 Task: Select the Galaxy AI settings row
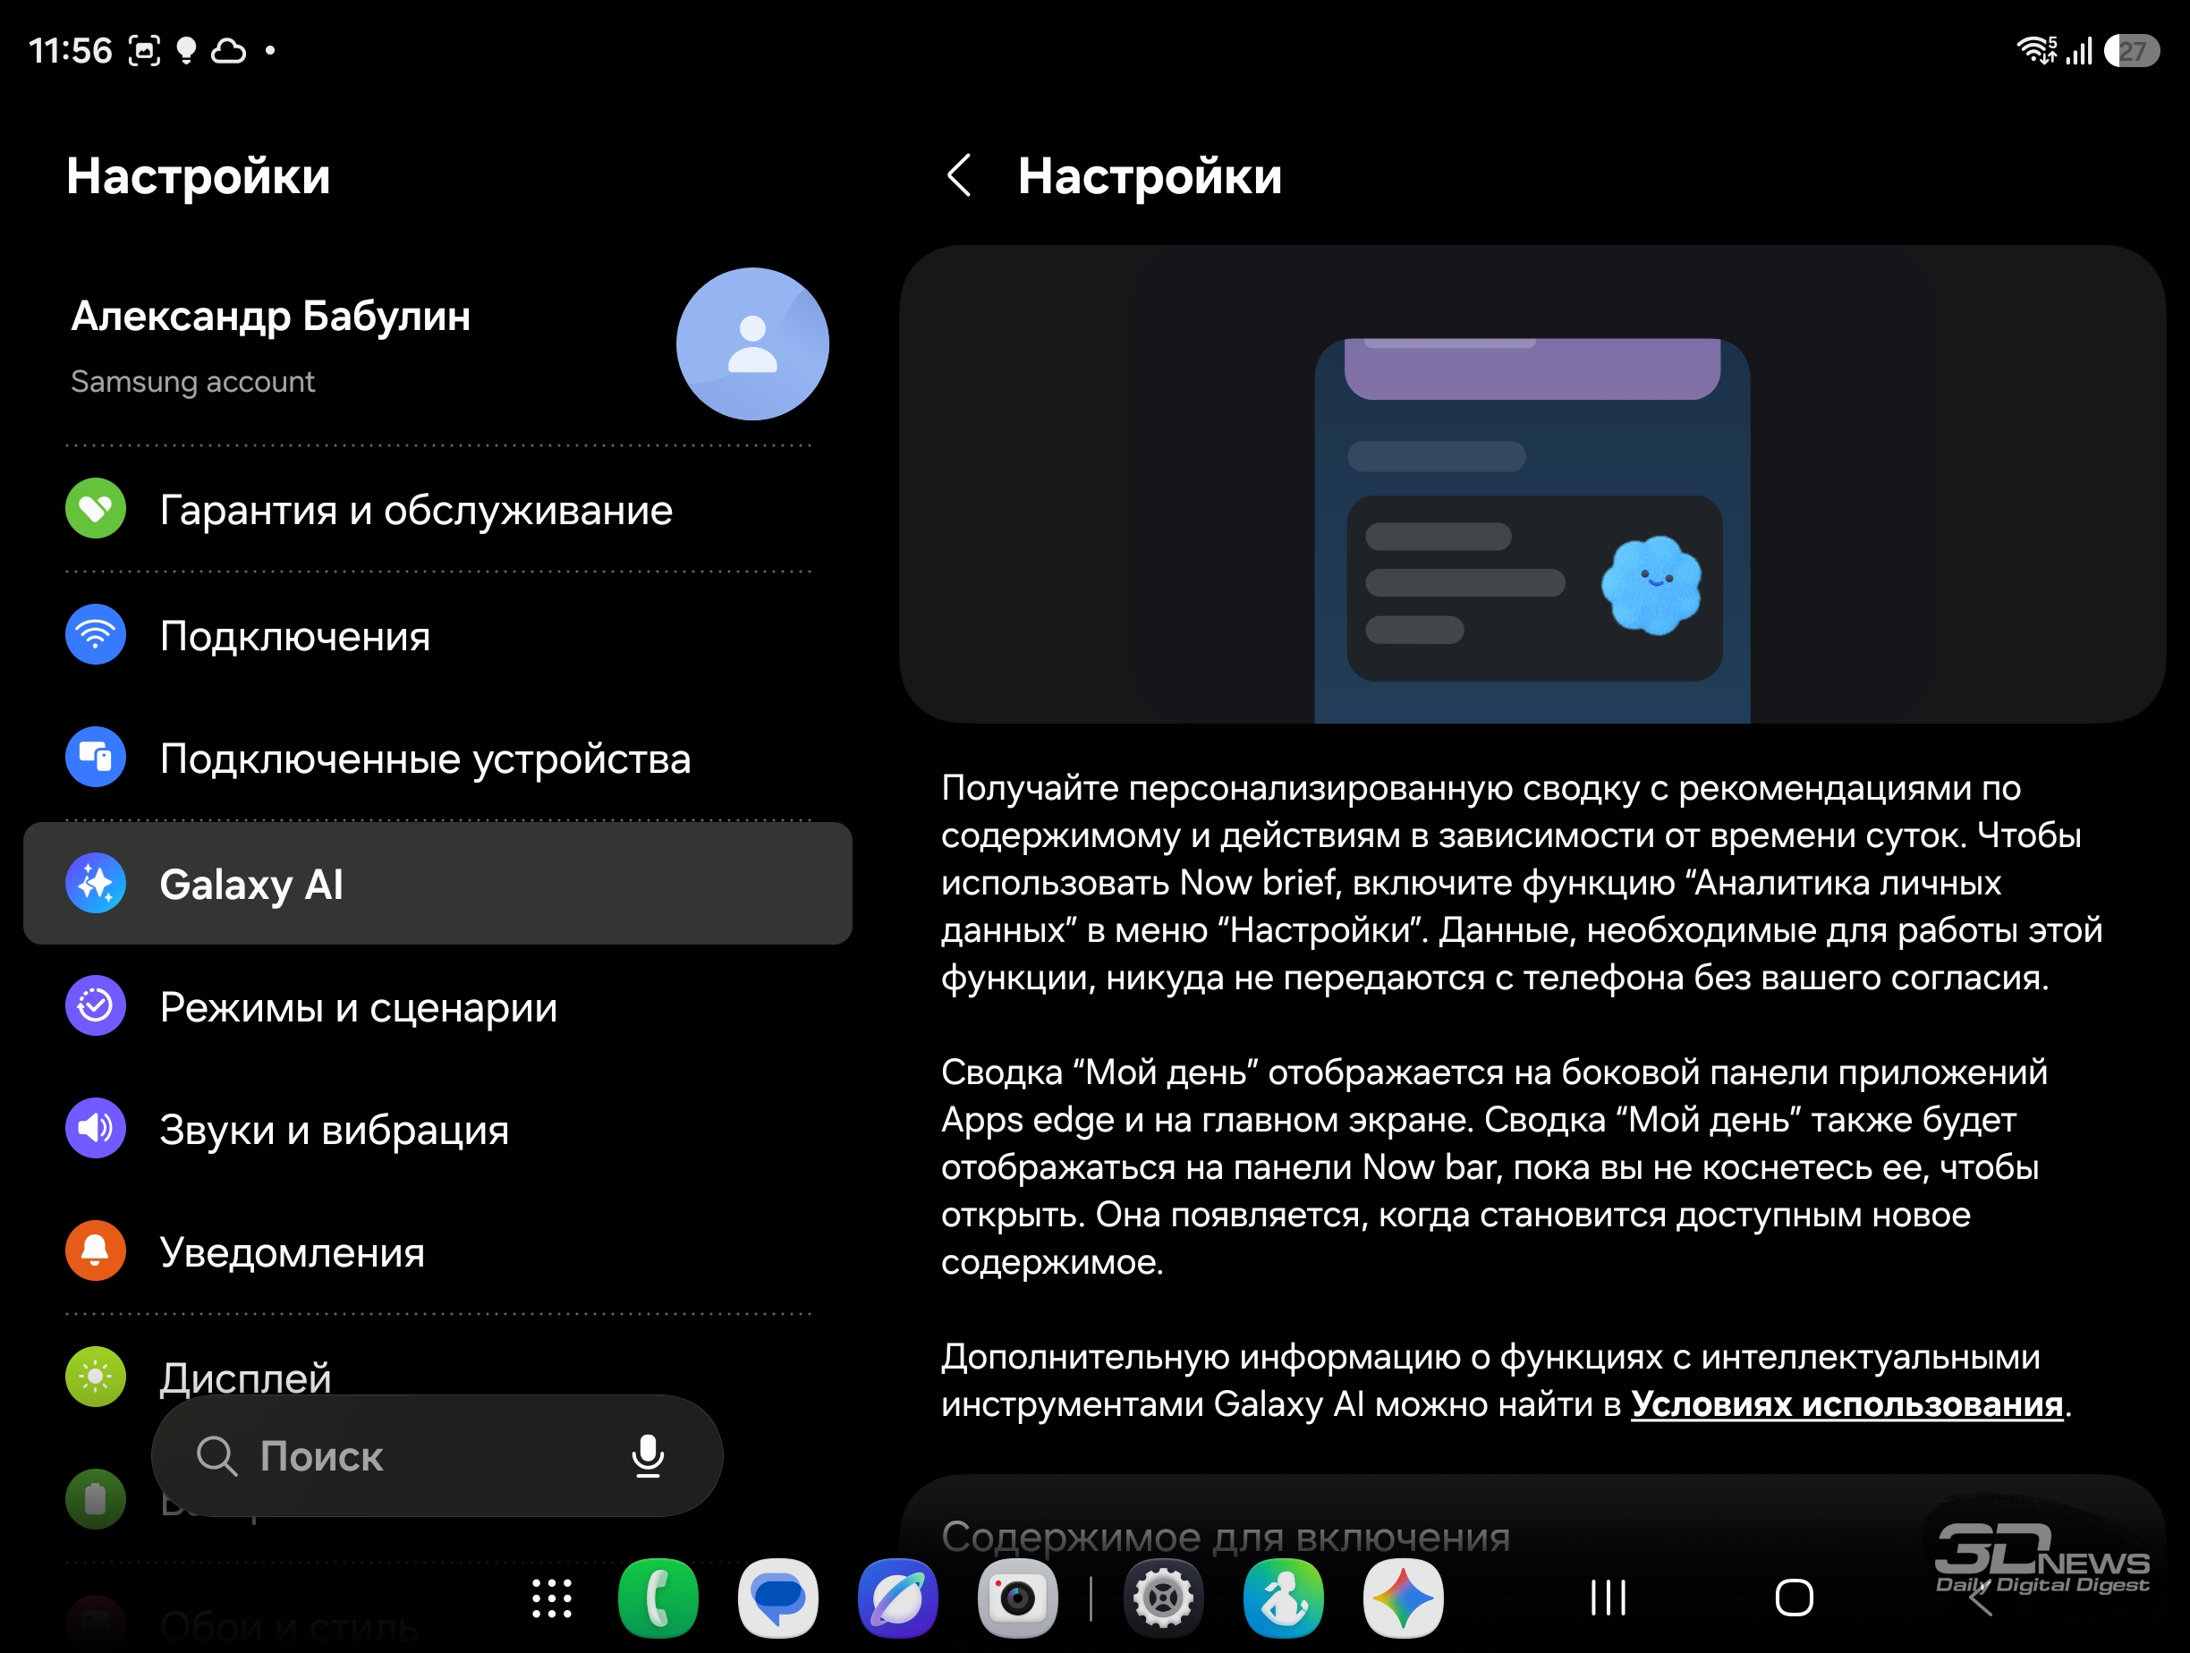[437, 883]
